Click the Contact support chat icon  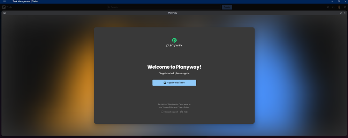(x=162, y=112)
